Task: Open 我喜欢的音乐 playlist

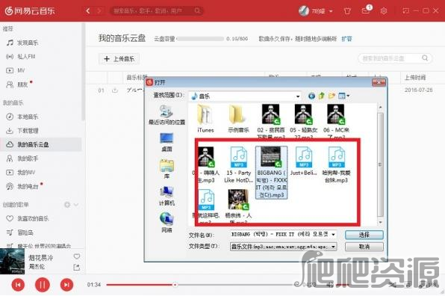Action: coord(28,218)
